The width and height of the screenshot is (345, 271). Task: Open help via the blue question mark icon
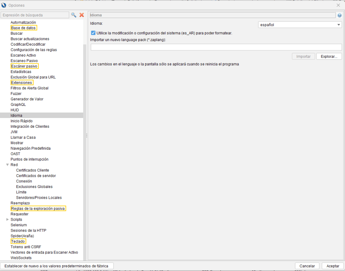click(x=339, y=15)
